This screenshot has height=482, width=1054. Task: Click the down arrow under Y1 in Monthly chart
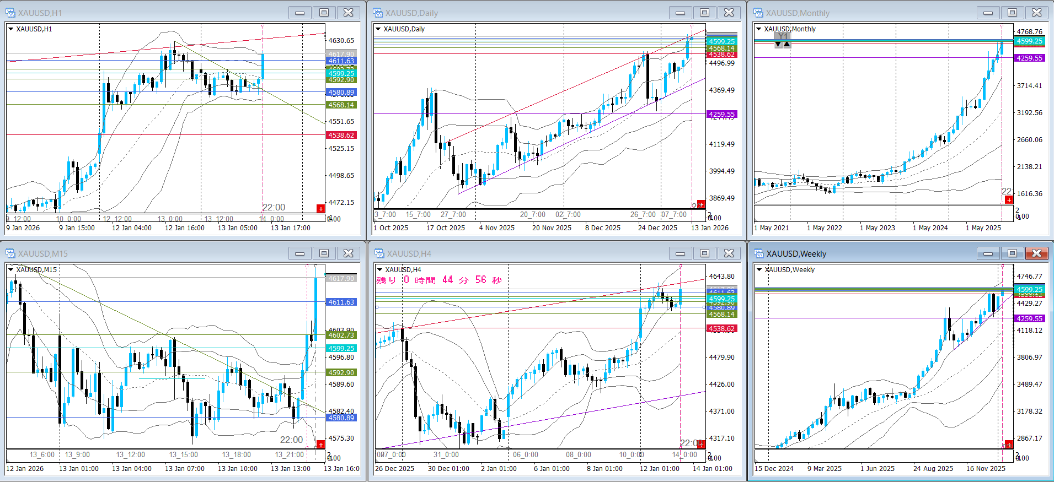[x=778, y=45]
